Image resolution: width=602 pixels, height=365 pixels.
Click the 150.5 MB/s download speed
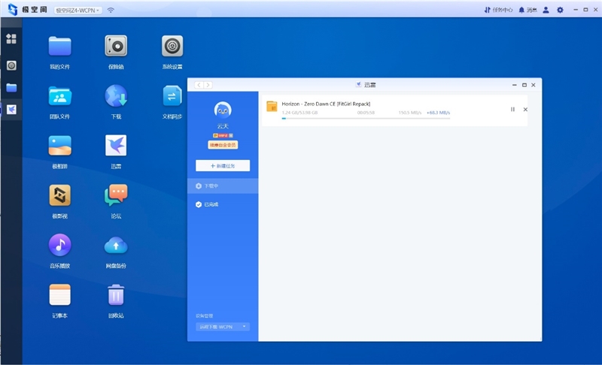409,113
